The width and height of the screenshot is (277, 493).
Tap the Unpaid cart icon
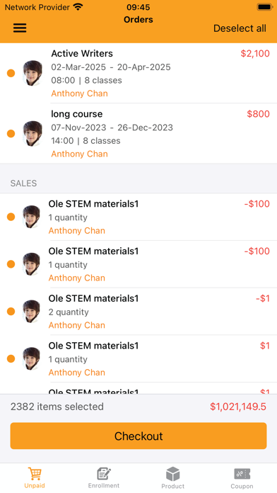(x=35, y=473)
